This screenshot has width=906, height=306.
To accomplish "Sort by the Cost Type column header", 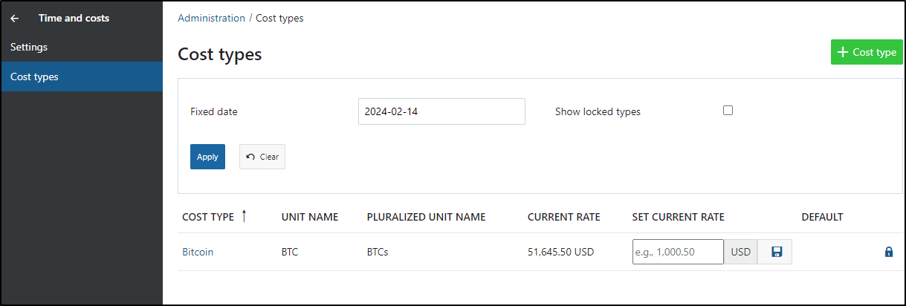I will pyautogui.click(x=208, y=217).
